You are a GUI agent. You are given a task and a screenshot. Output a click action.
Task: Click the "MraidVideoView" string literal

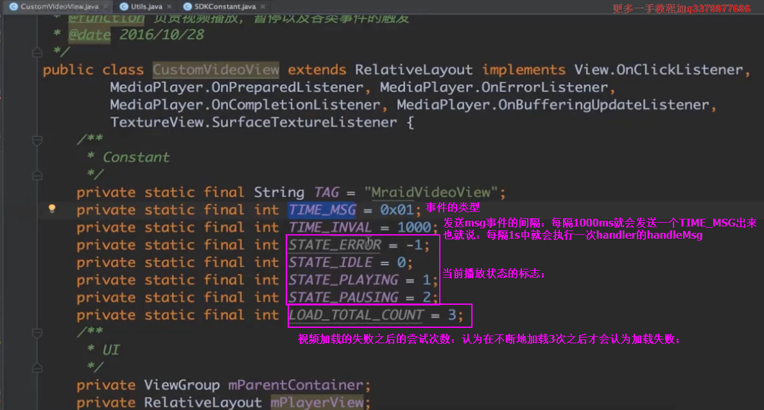point(431,192)
